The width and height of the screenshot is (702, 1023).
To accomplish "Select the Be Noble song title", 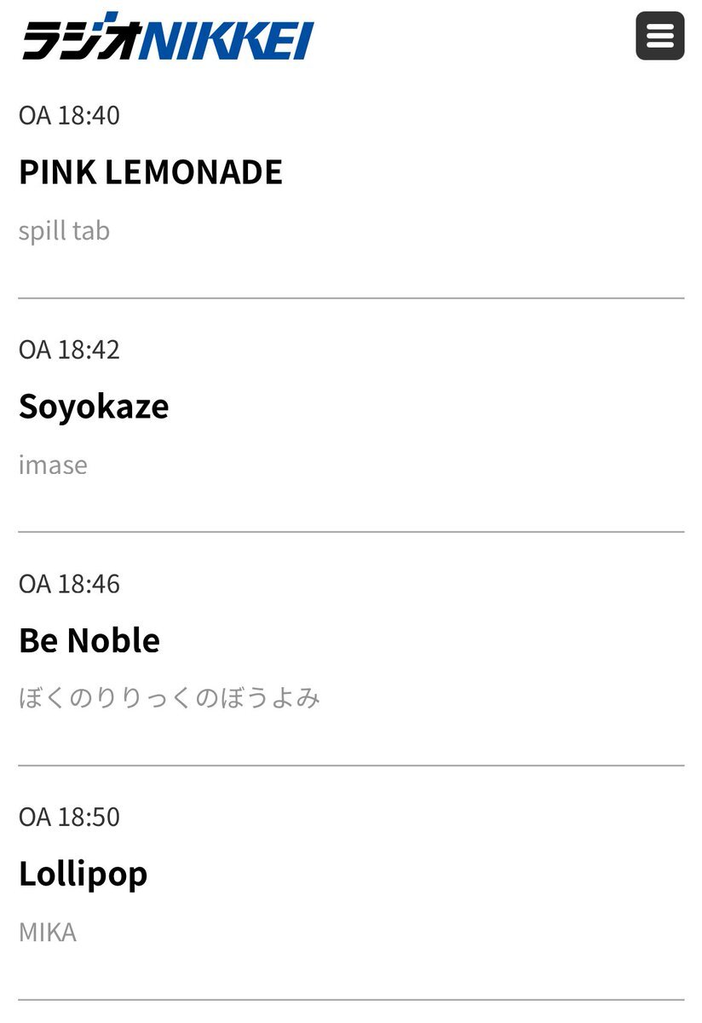I will pyautogui.click(x=89, y=640).
